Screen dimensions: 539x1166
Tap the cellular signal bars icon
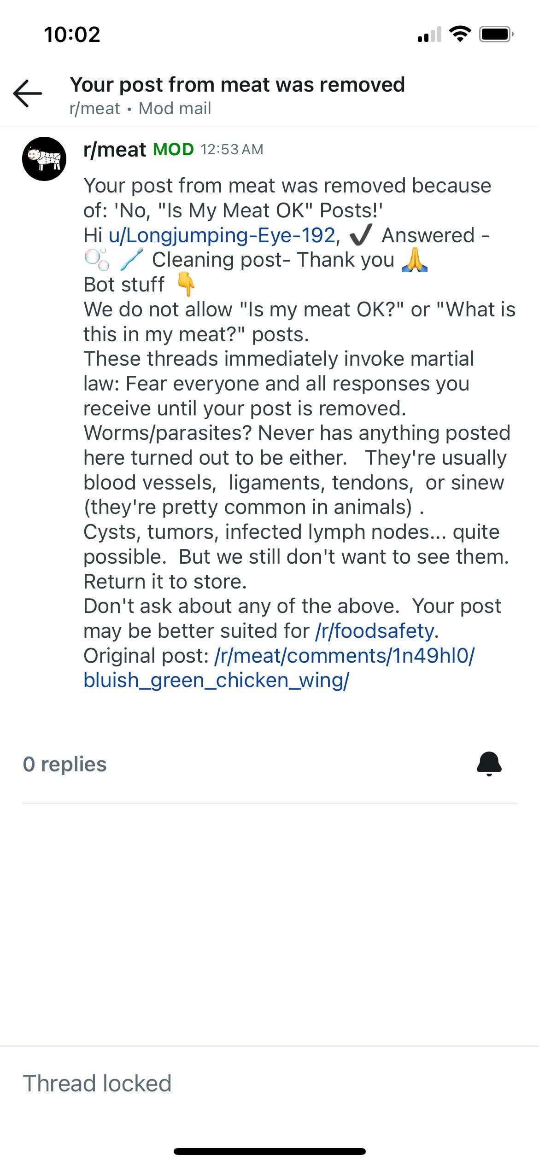point(429,35)
